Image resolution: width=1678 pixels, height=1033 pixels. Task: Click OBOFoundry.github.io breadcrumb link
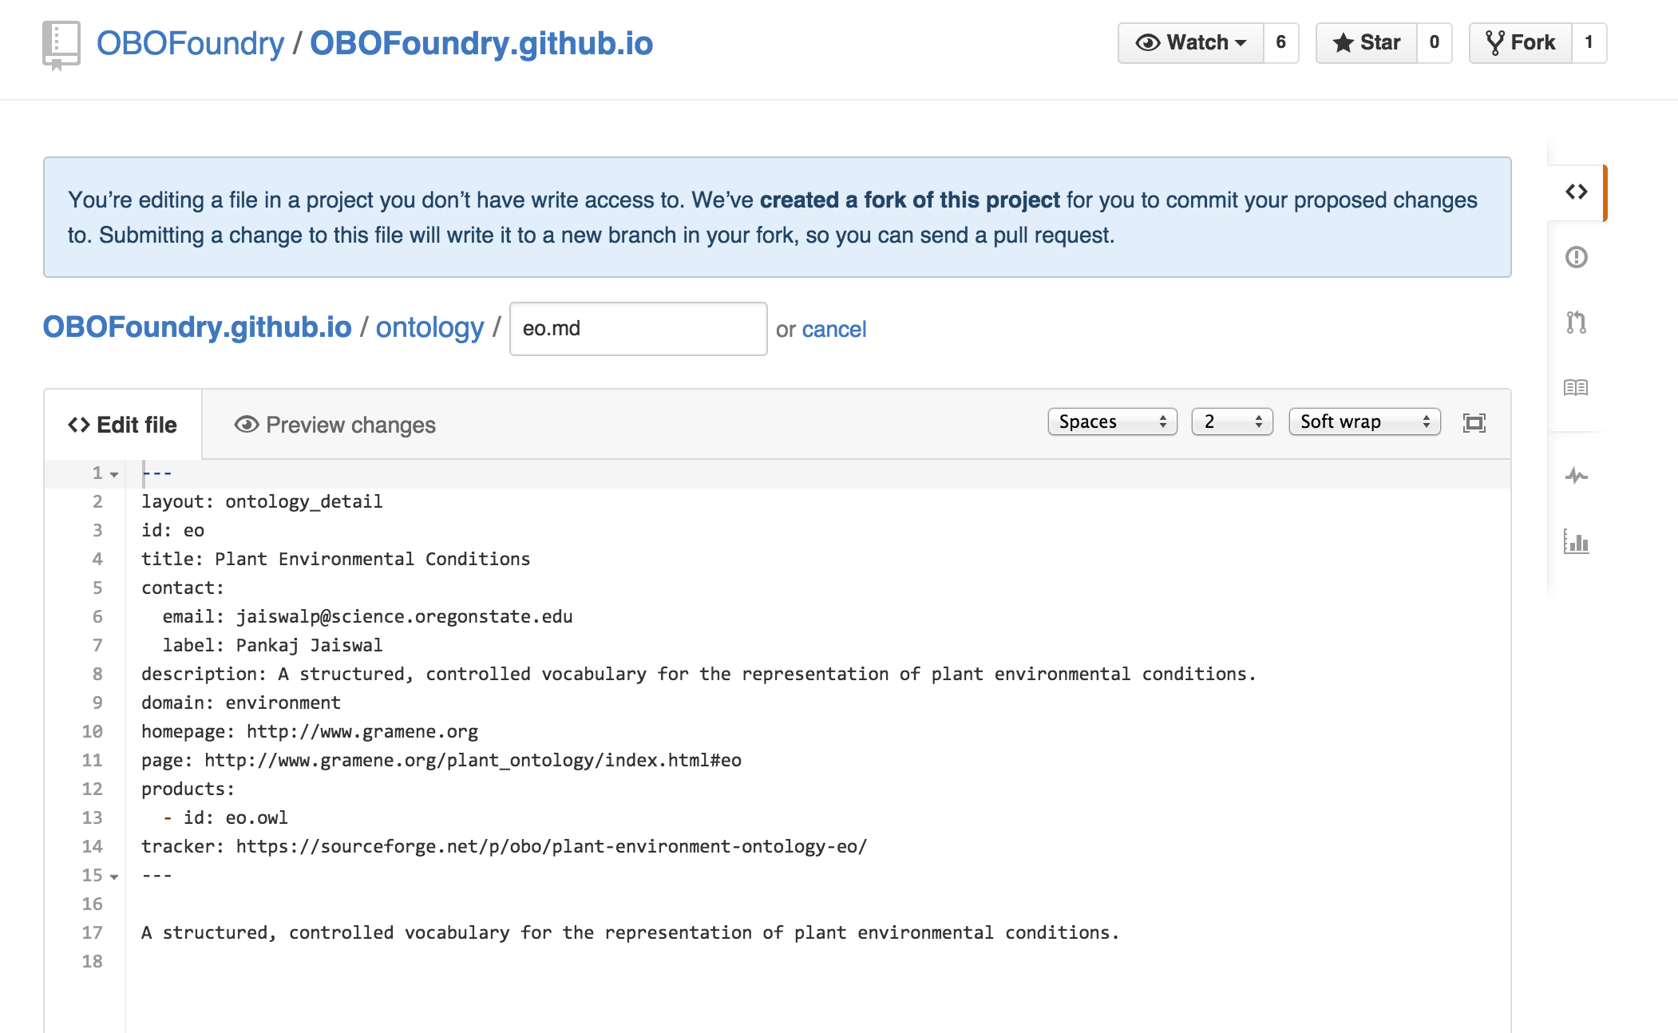[x=196, y=328]
